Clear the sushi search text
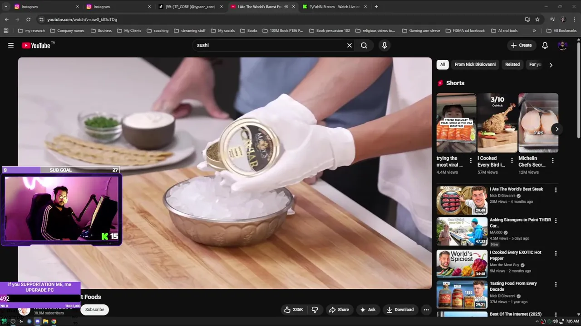581x326 pixels. (350, 45)
